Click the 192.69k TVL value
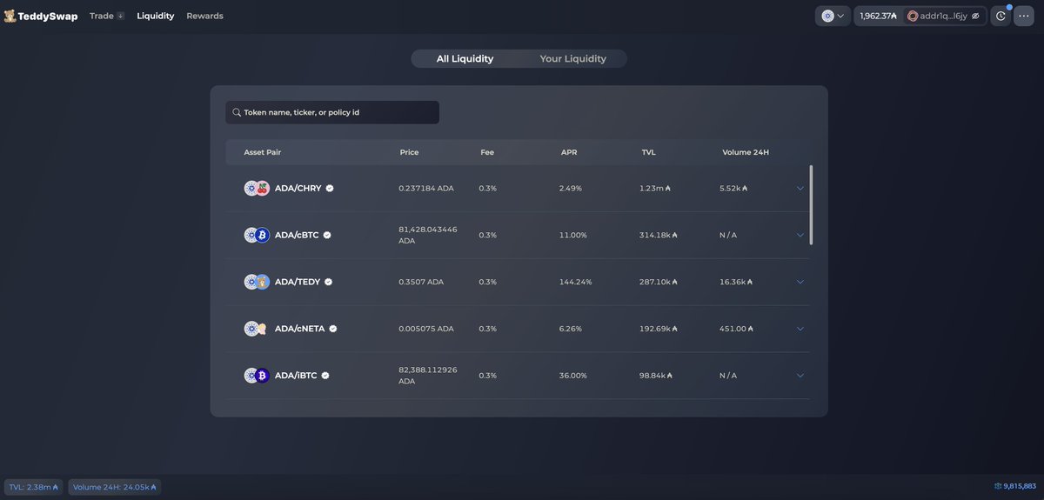The width and height of the screenshot is (1044, 500). (x=659, y=329)
